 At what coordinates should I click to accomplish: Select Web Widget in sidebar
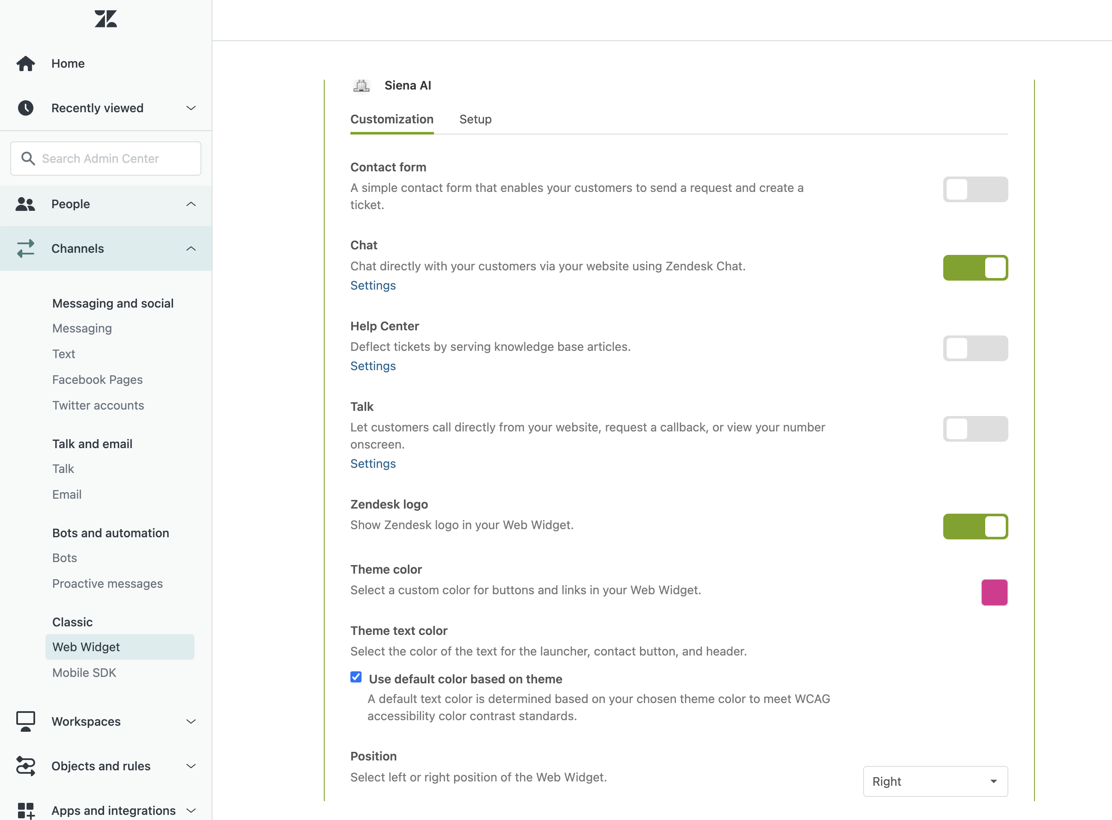pos(120,647)
